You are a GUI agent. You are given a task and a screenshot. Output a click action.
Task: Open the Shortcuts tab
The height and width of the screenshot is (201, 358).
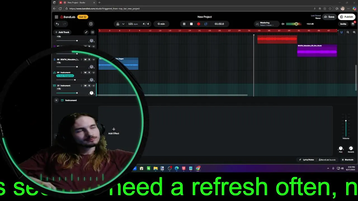point(347,160)
